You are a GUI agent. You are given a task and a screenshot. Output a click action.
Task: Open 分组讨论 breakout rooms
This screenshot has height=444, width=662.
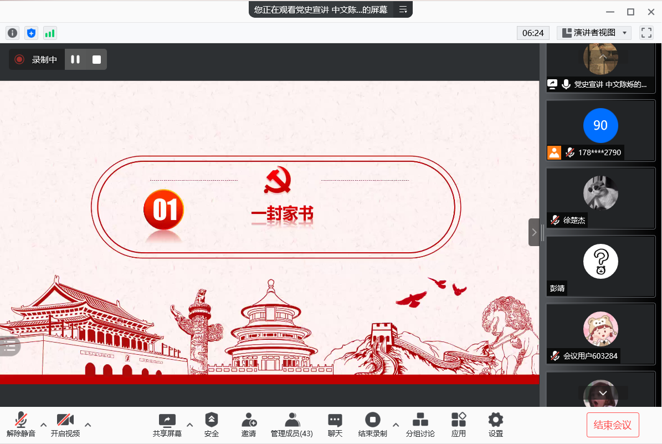point(420,425)
